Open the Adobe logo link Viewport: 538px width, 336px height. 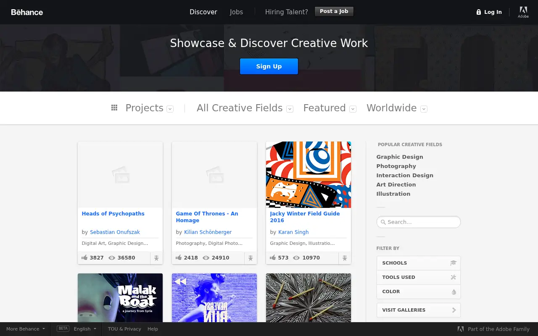(523, 12)
